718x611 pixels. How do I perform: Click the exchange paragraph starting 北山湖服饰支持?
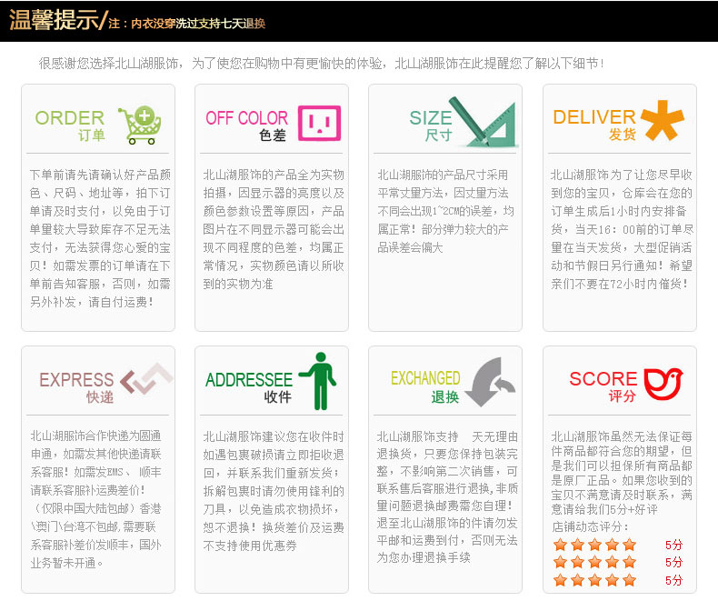coord(447,497)
